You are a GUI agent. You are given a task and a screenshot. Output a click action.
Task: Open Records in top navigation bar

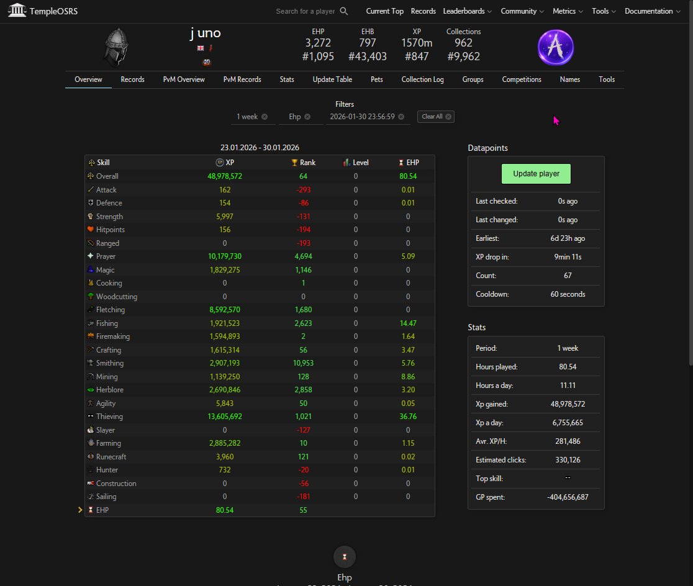pyautogui.click(x=423, y=11)
